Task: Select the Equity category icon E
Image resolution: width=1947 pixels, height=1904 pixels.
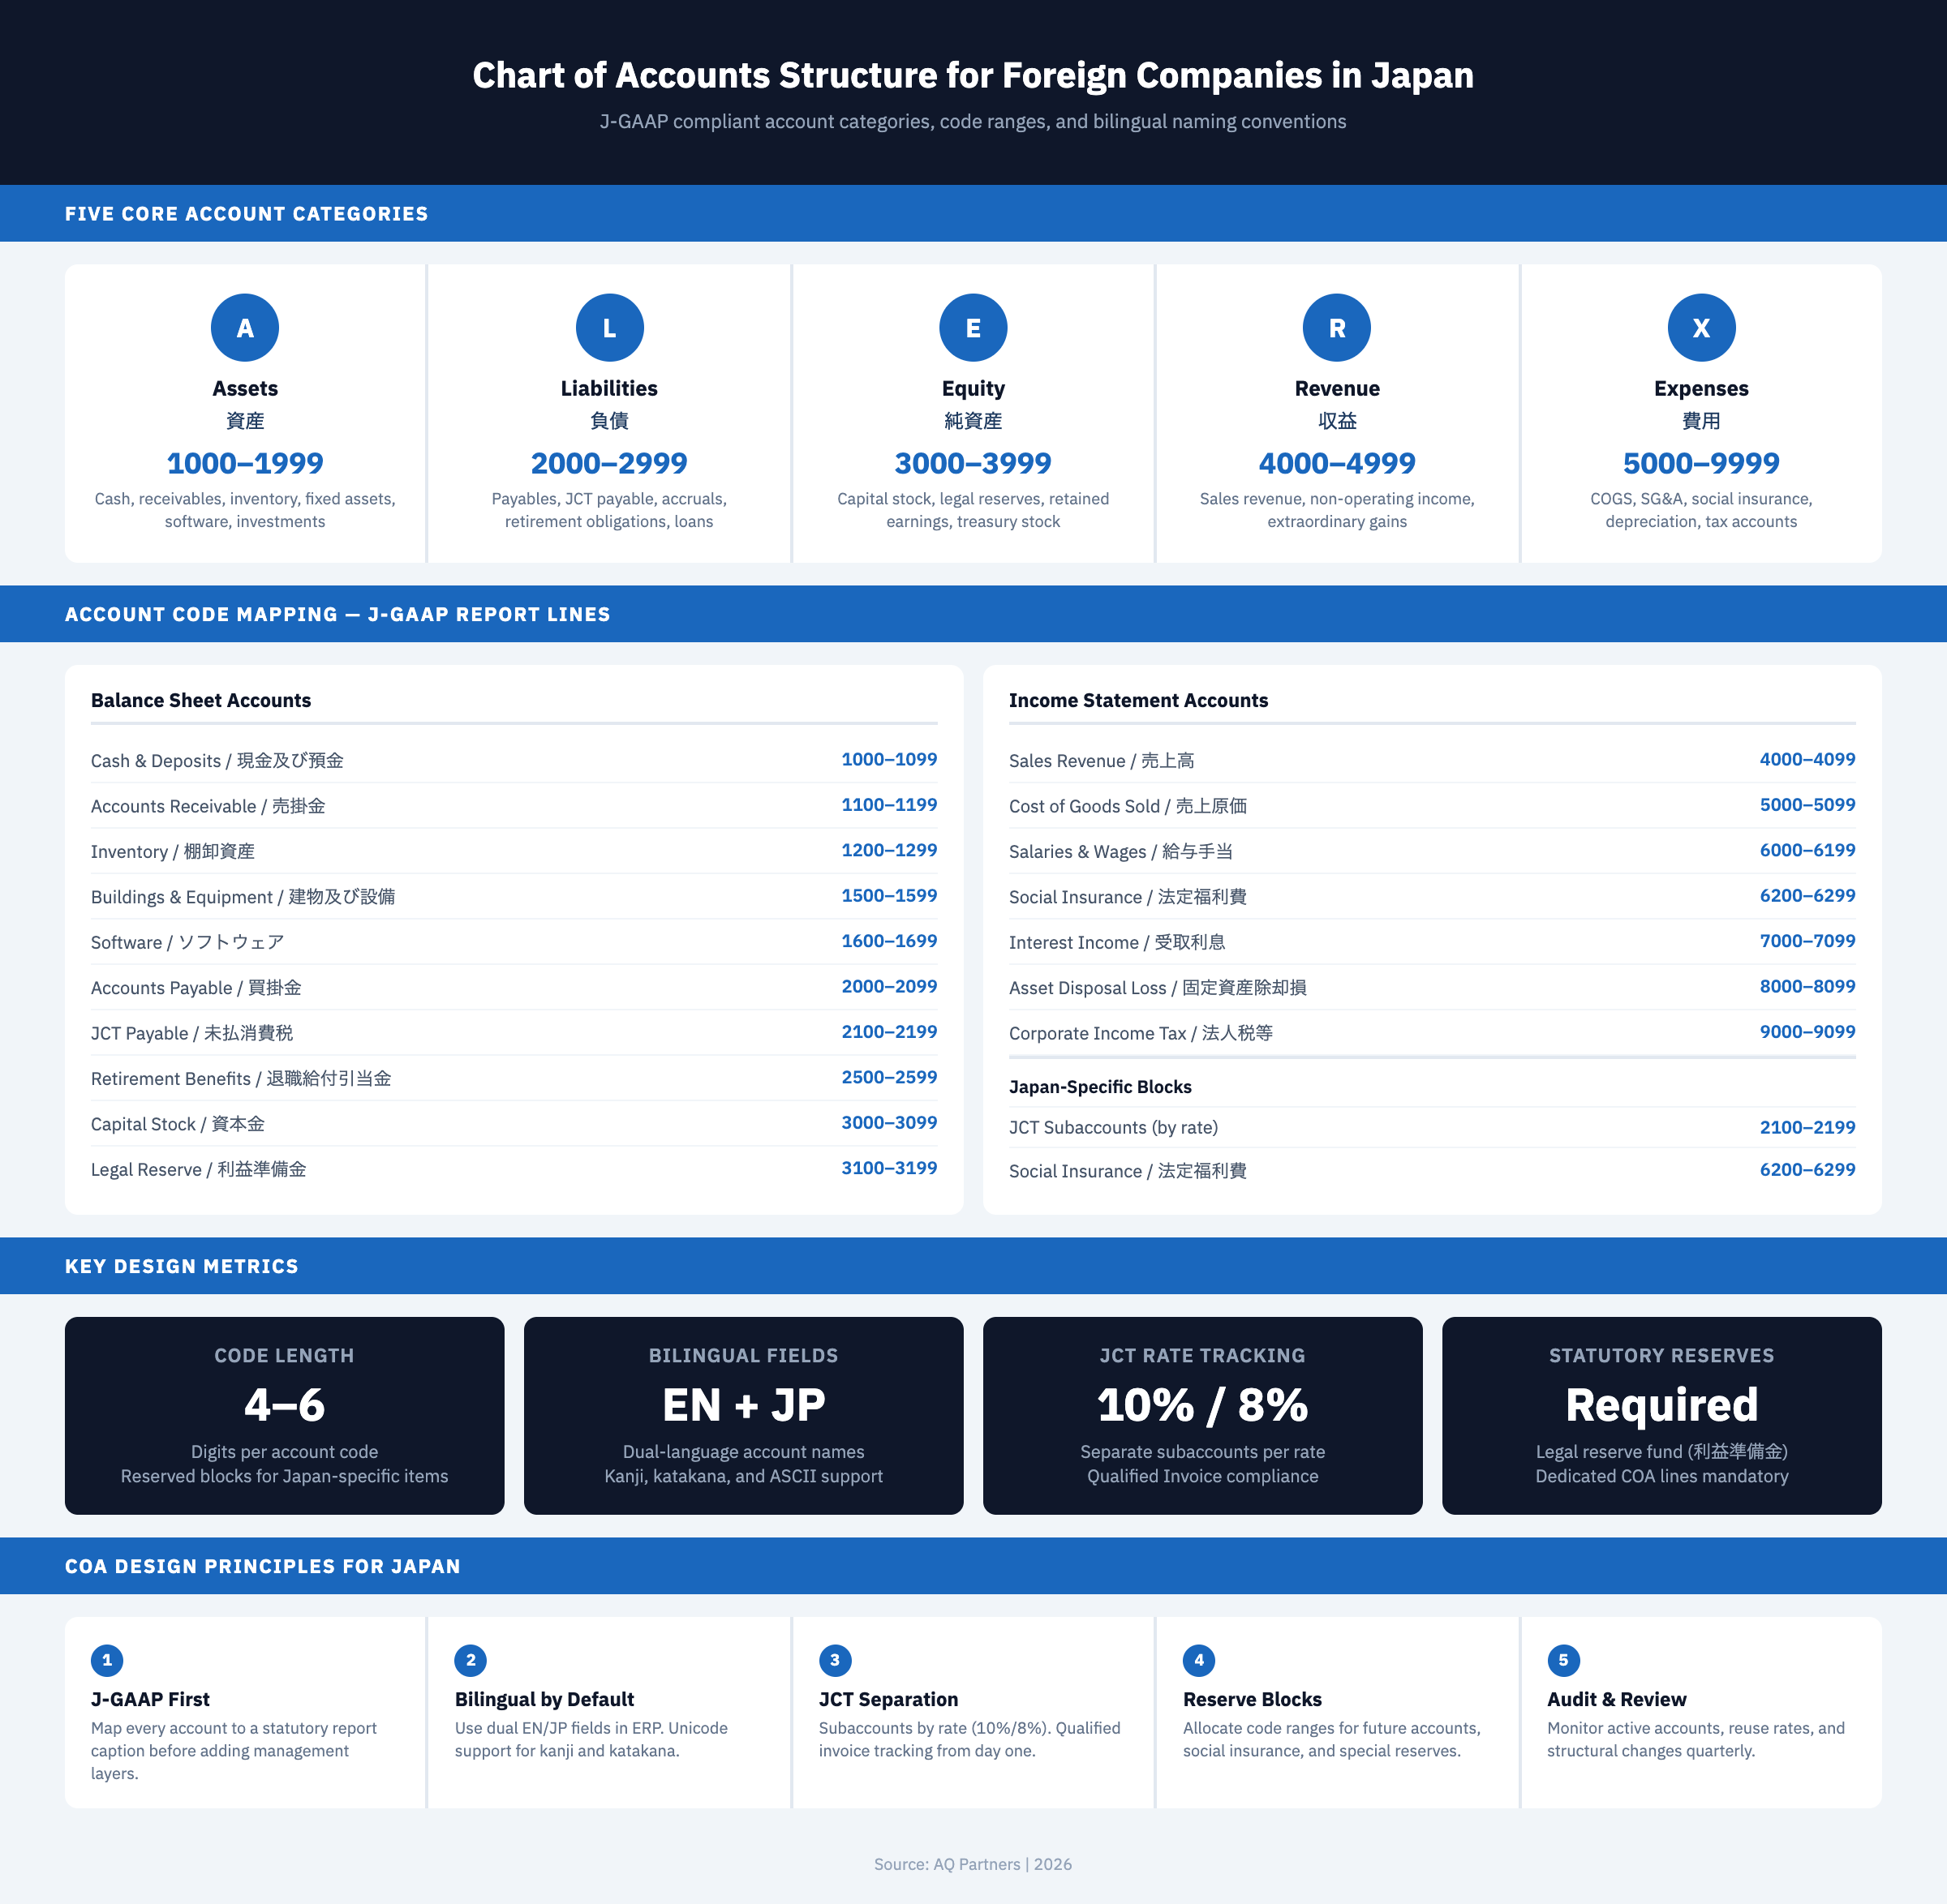Action: pos(973,327)
